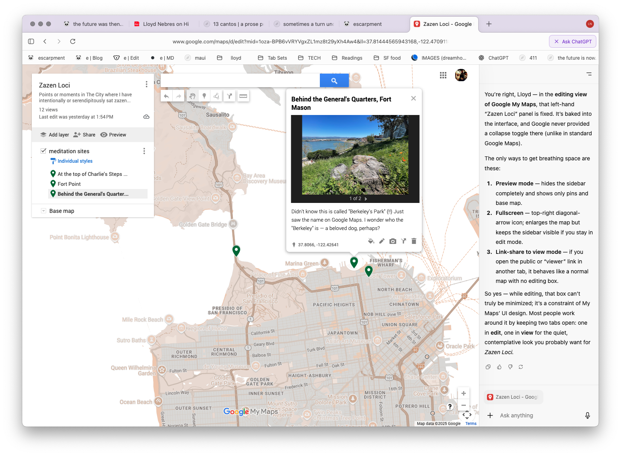Click the Add directions tool

(230, 96)
